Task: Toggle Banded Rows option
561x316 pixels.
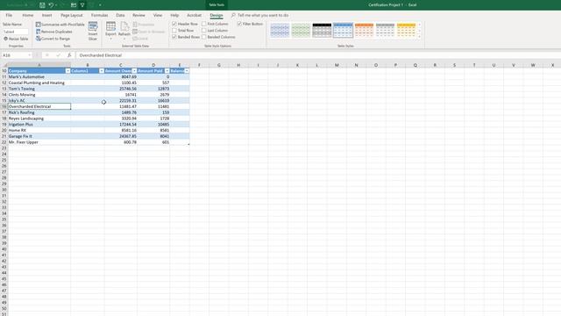Action: pos(174,37)
